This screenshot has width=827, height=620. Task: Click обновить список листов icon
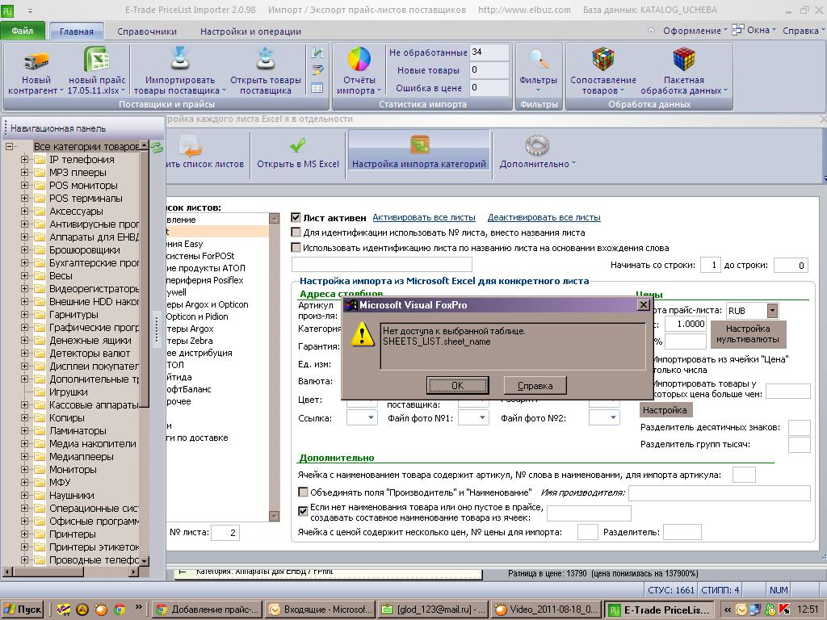tap(190, 145)
